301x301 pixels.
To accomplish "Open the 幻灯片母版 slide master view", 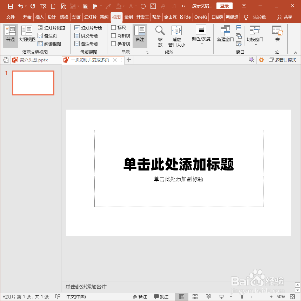I will point(88,28).
